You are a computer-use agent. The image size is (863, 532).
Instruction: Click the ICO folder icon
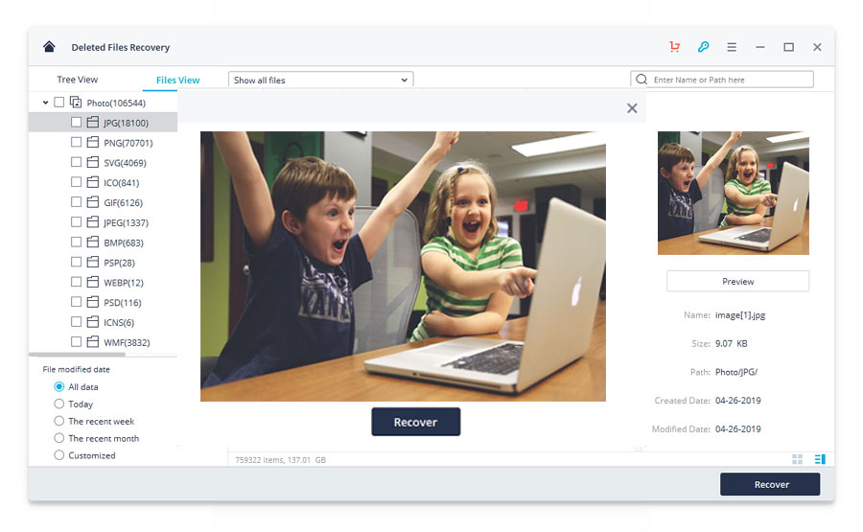[x=93, y=182]
